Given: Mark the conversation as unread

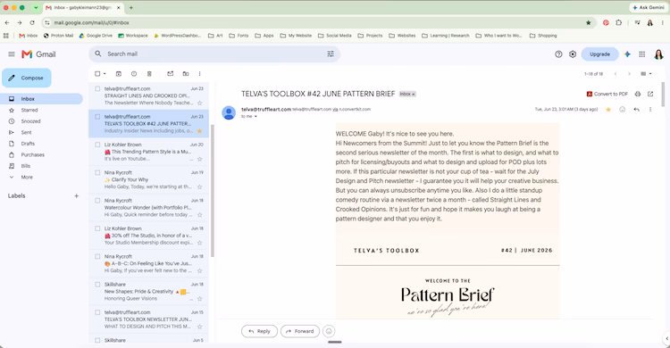Looking at the screenshot, I should [170, 74].
